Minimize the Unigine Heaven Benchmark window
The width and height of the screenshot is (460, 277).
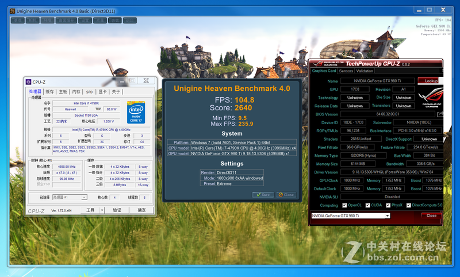(419, 10)
